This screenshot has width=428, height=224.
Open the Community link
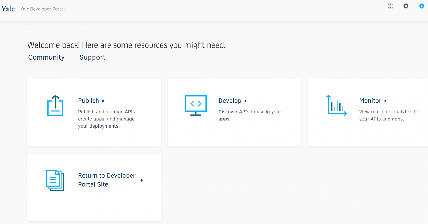[46, 57]
